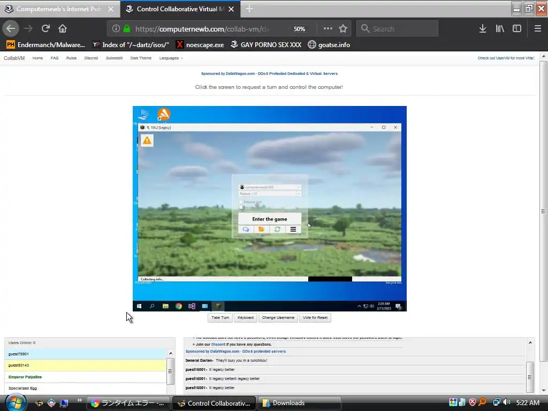548x411 pixels.
Task: Click the Discord link in the chat panel
Action: point(218,344)
